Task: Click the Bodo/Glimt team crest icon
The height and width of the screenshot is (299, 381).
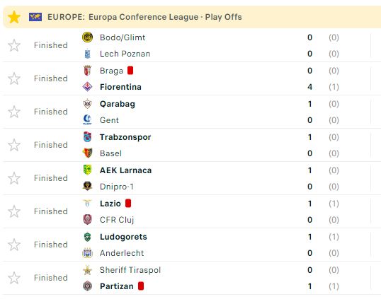Action: click(x=87, y=37)
